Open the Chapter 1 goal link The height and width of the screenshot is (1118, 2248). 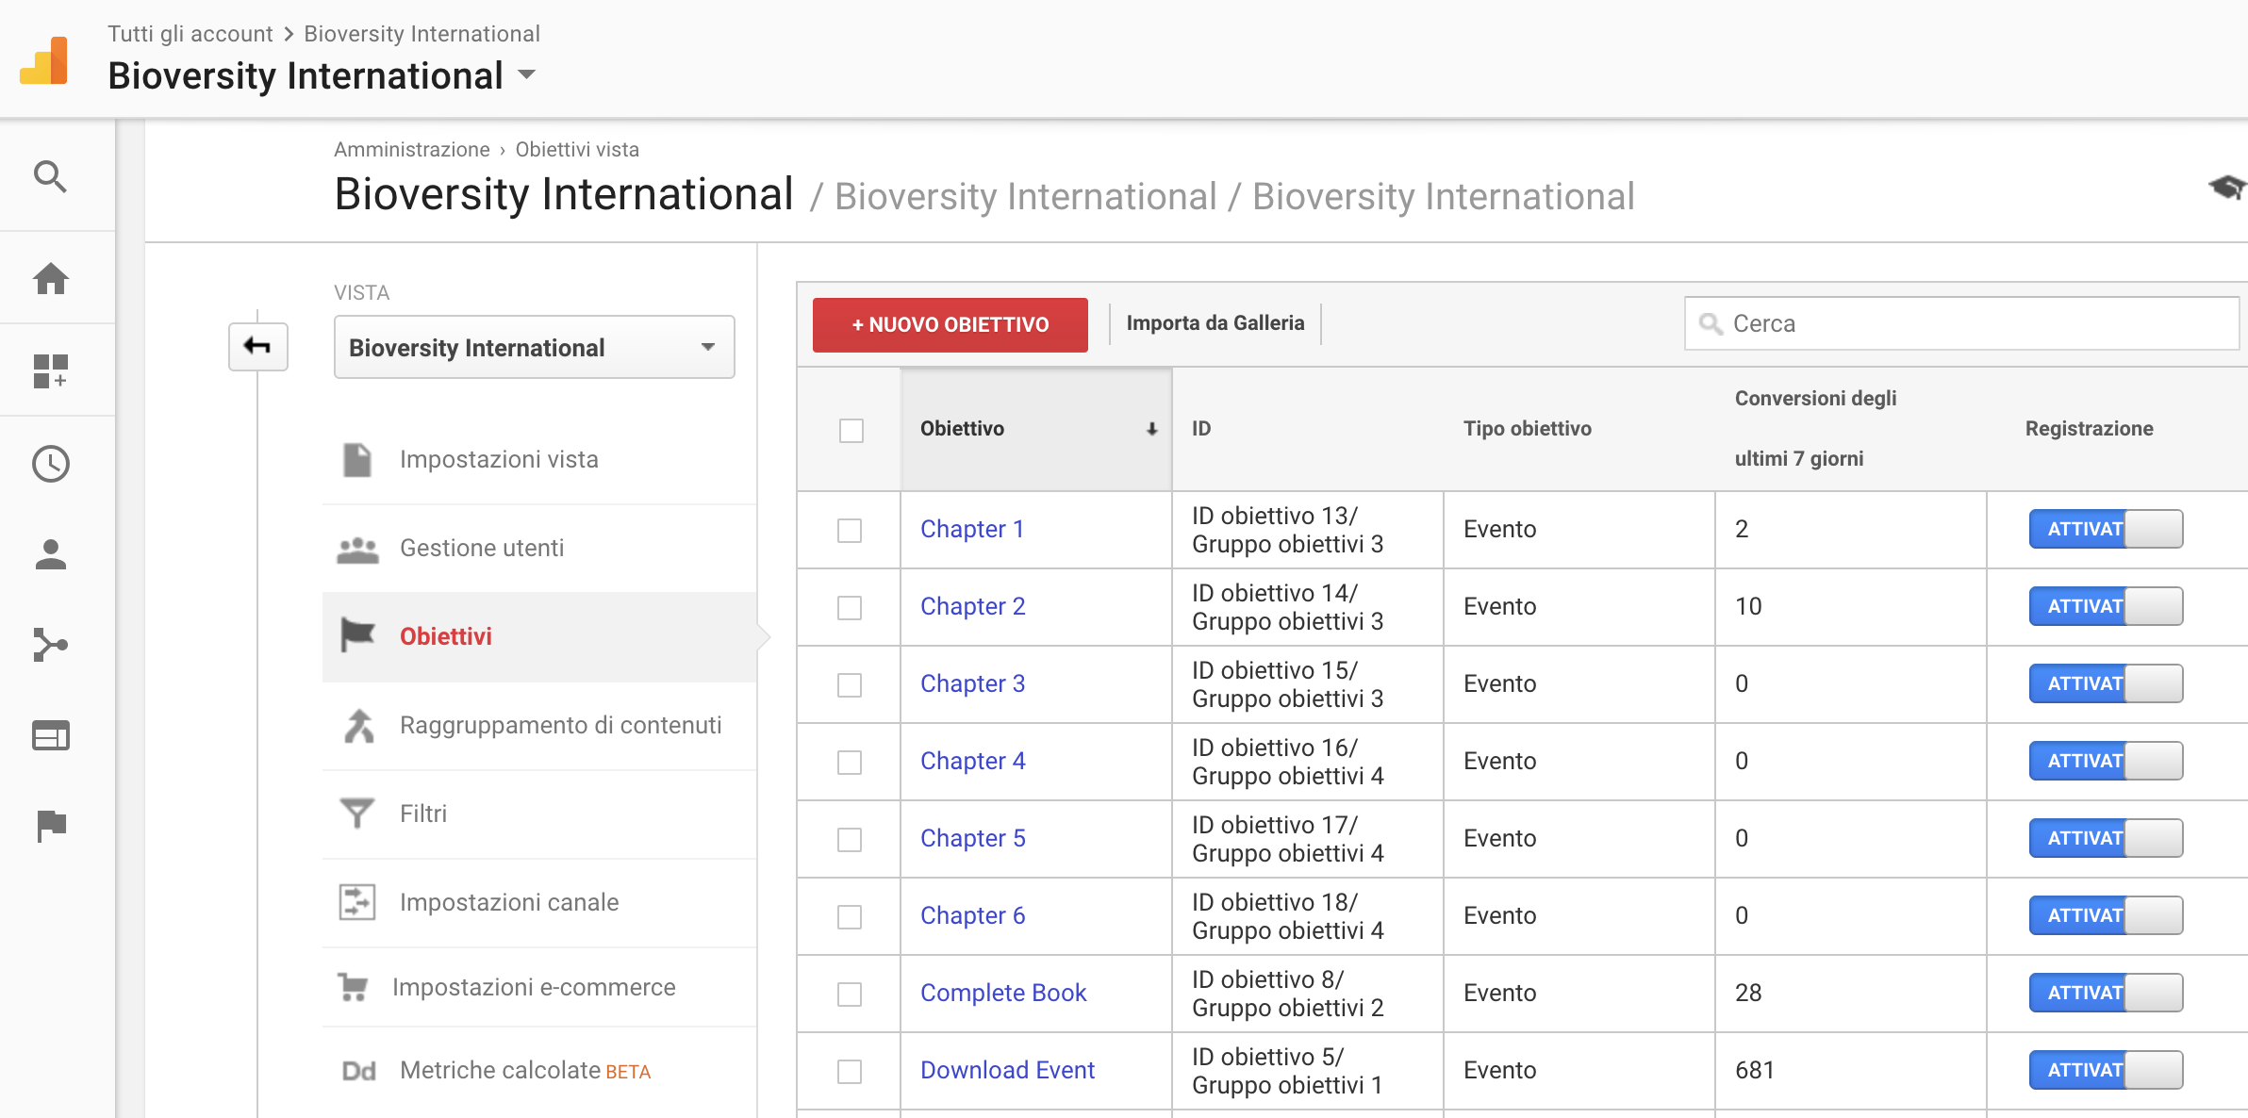coord(972,529)
